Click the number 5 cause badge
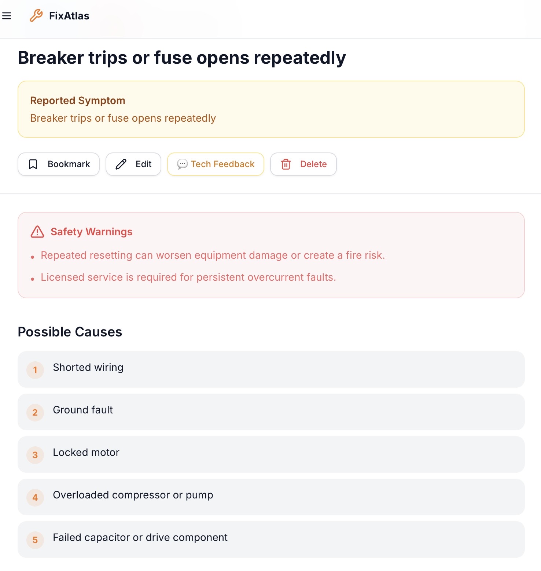Viewport: 541px width, 571px height. pos(35,540)
